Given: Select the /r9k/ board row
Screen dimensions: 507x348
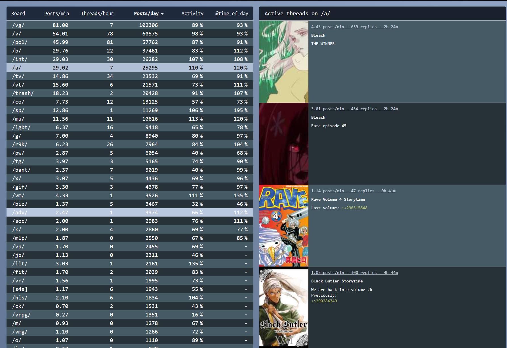Looking at the screenshot, I should (x=130, y=144).
